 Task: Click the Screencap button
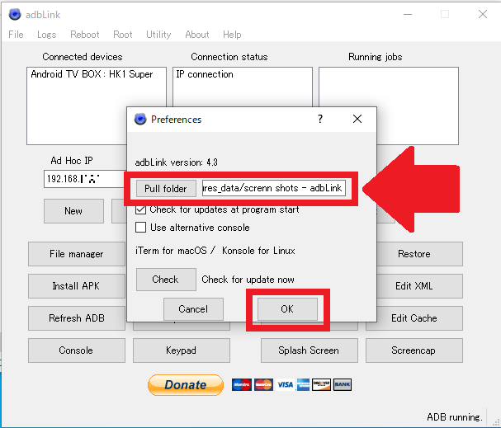tap(414, 350)
